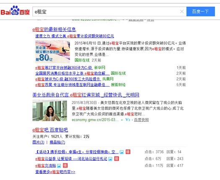Open article about 累计投资额突破80亿元

(75, 36)
